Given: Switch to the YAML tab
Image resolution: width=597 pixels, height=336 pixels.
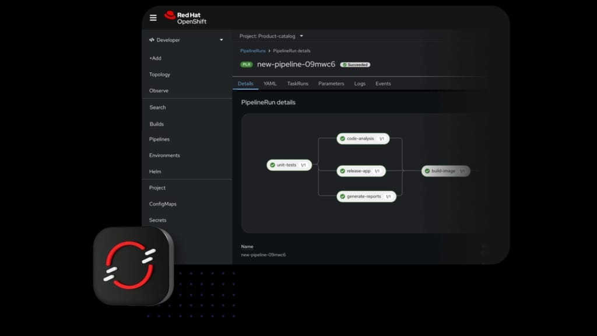Looking at the screenshot, I should point(270,84).
